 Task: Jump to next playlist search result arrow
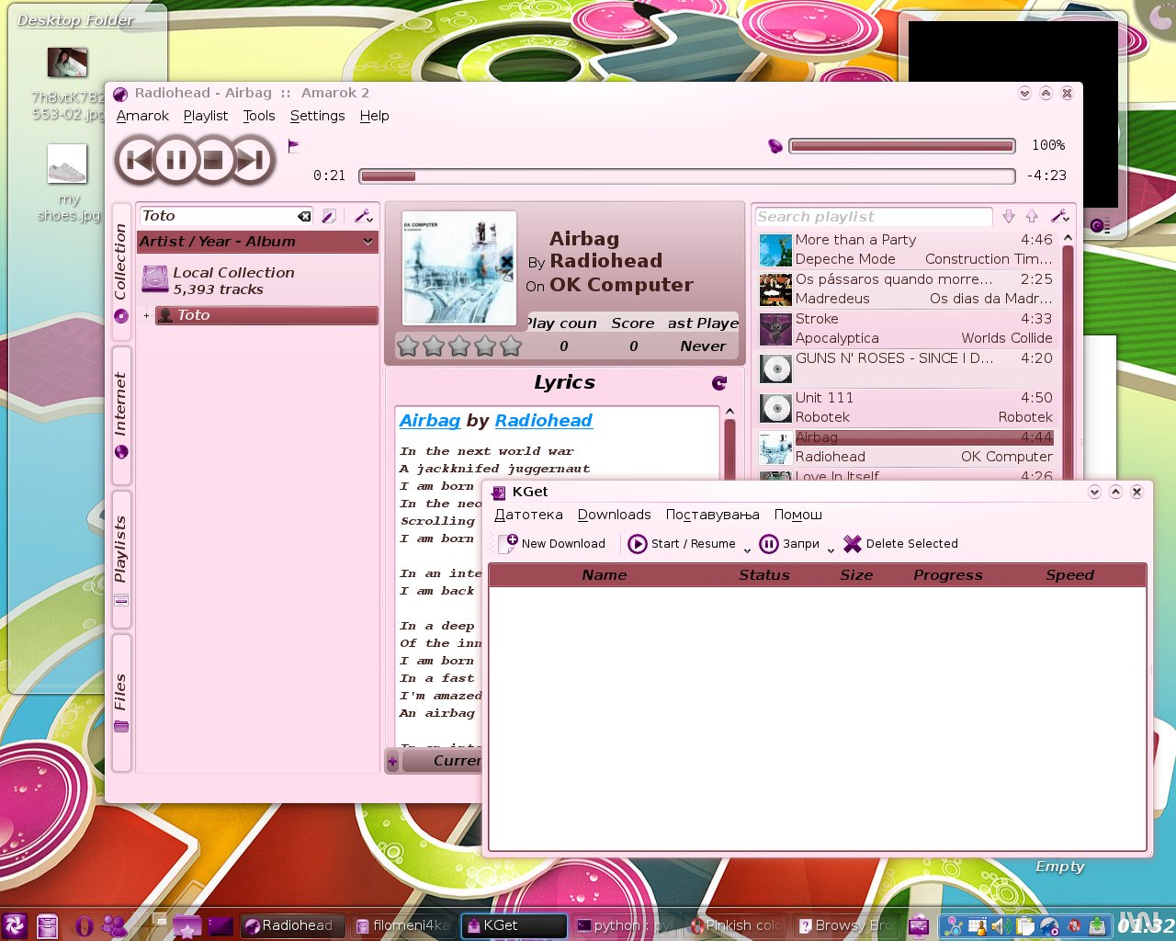[x=1009, y=216]
